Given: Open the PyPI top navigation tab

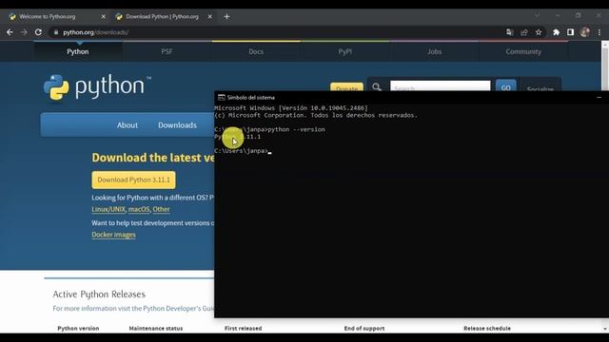Looking at the screenshot, I should (x=344, y=51).
